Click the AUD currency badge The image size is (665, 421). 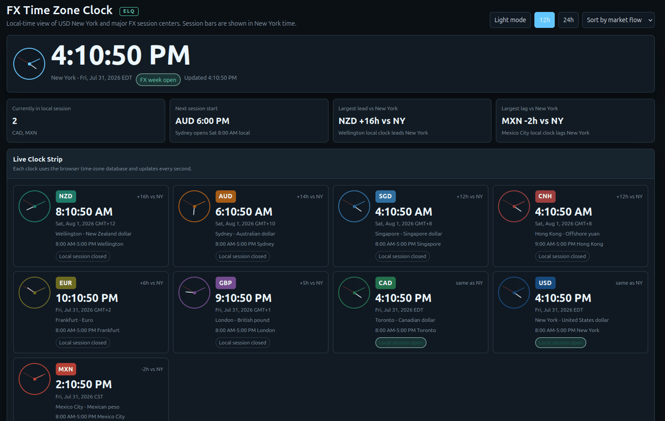tap(226, 197)
